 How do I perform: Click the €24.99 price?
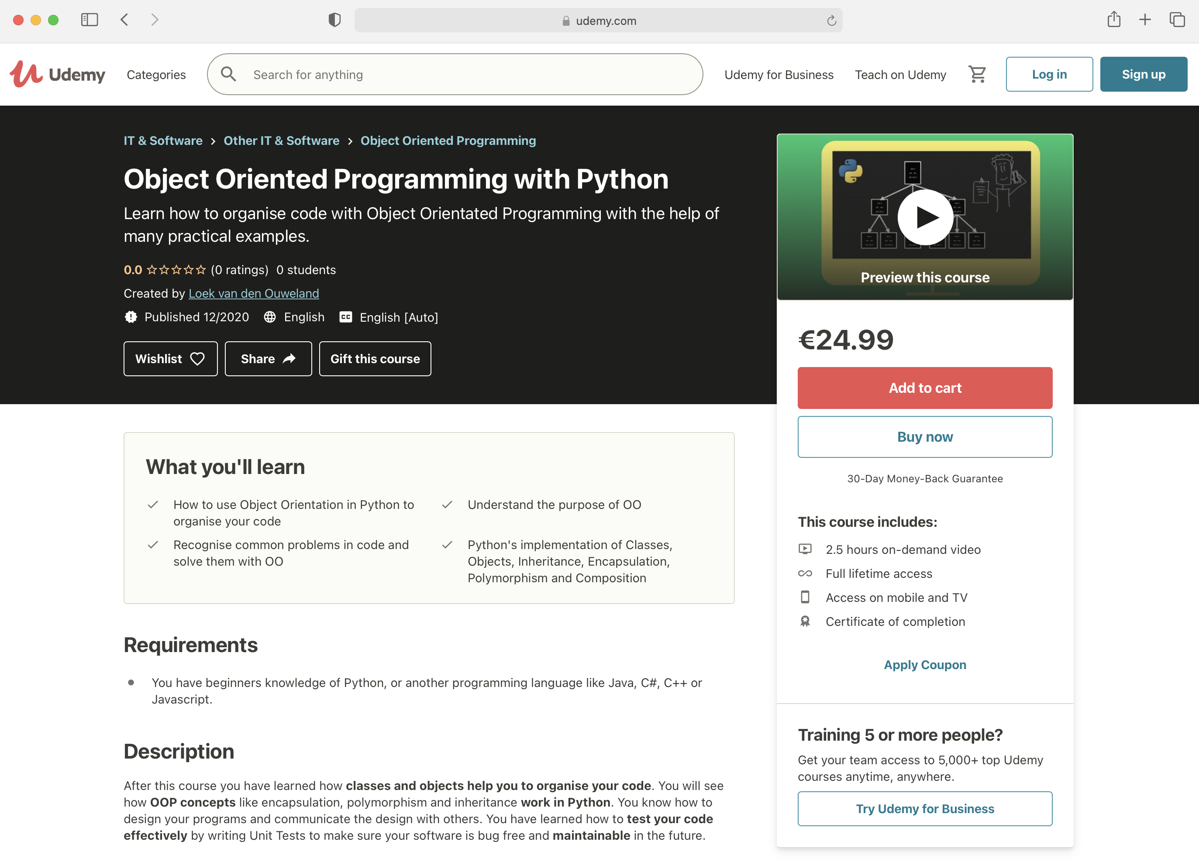point(846,340)
